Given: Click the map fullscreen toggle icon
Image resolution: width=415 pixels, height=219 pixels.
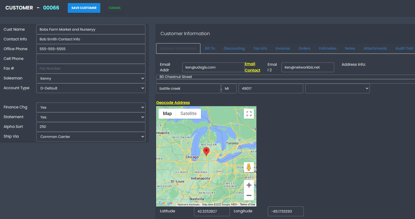Looking at the screenshot, I should click(249, 113).
